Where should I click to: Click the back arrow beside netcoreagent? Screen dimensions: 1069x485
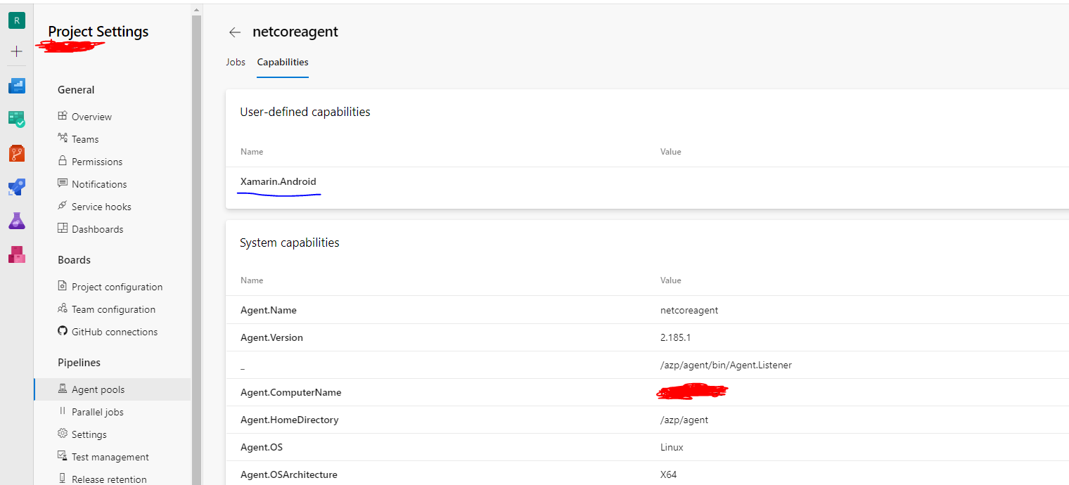[x=235, y=32]
